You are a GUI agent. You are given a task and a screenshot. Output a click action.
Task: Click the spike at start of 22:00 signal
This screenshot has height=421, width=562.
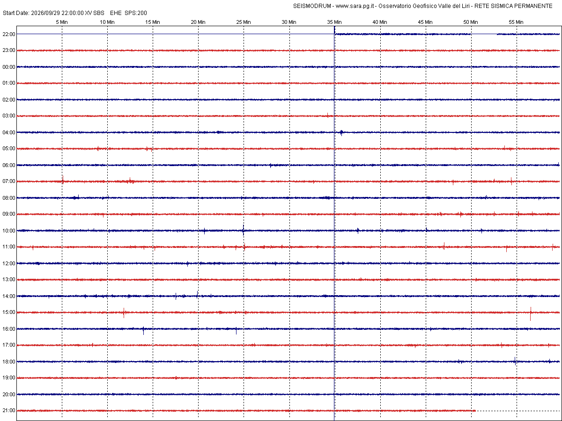(x=334, y=30)
